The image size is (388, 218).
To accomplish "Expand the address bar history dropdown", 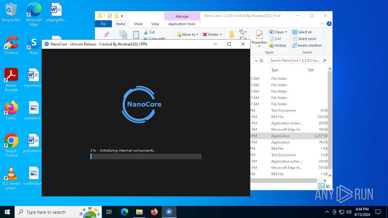I will (x=256, y=61).
